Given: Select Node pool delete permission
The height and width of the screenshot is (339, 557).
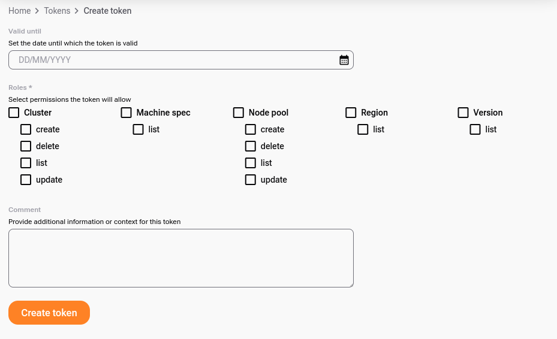Looking at the screenshot, I should (251, 146).
